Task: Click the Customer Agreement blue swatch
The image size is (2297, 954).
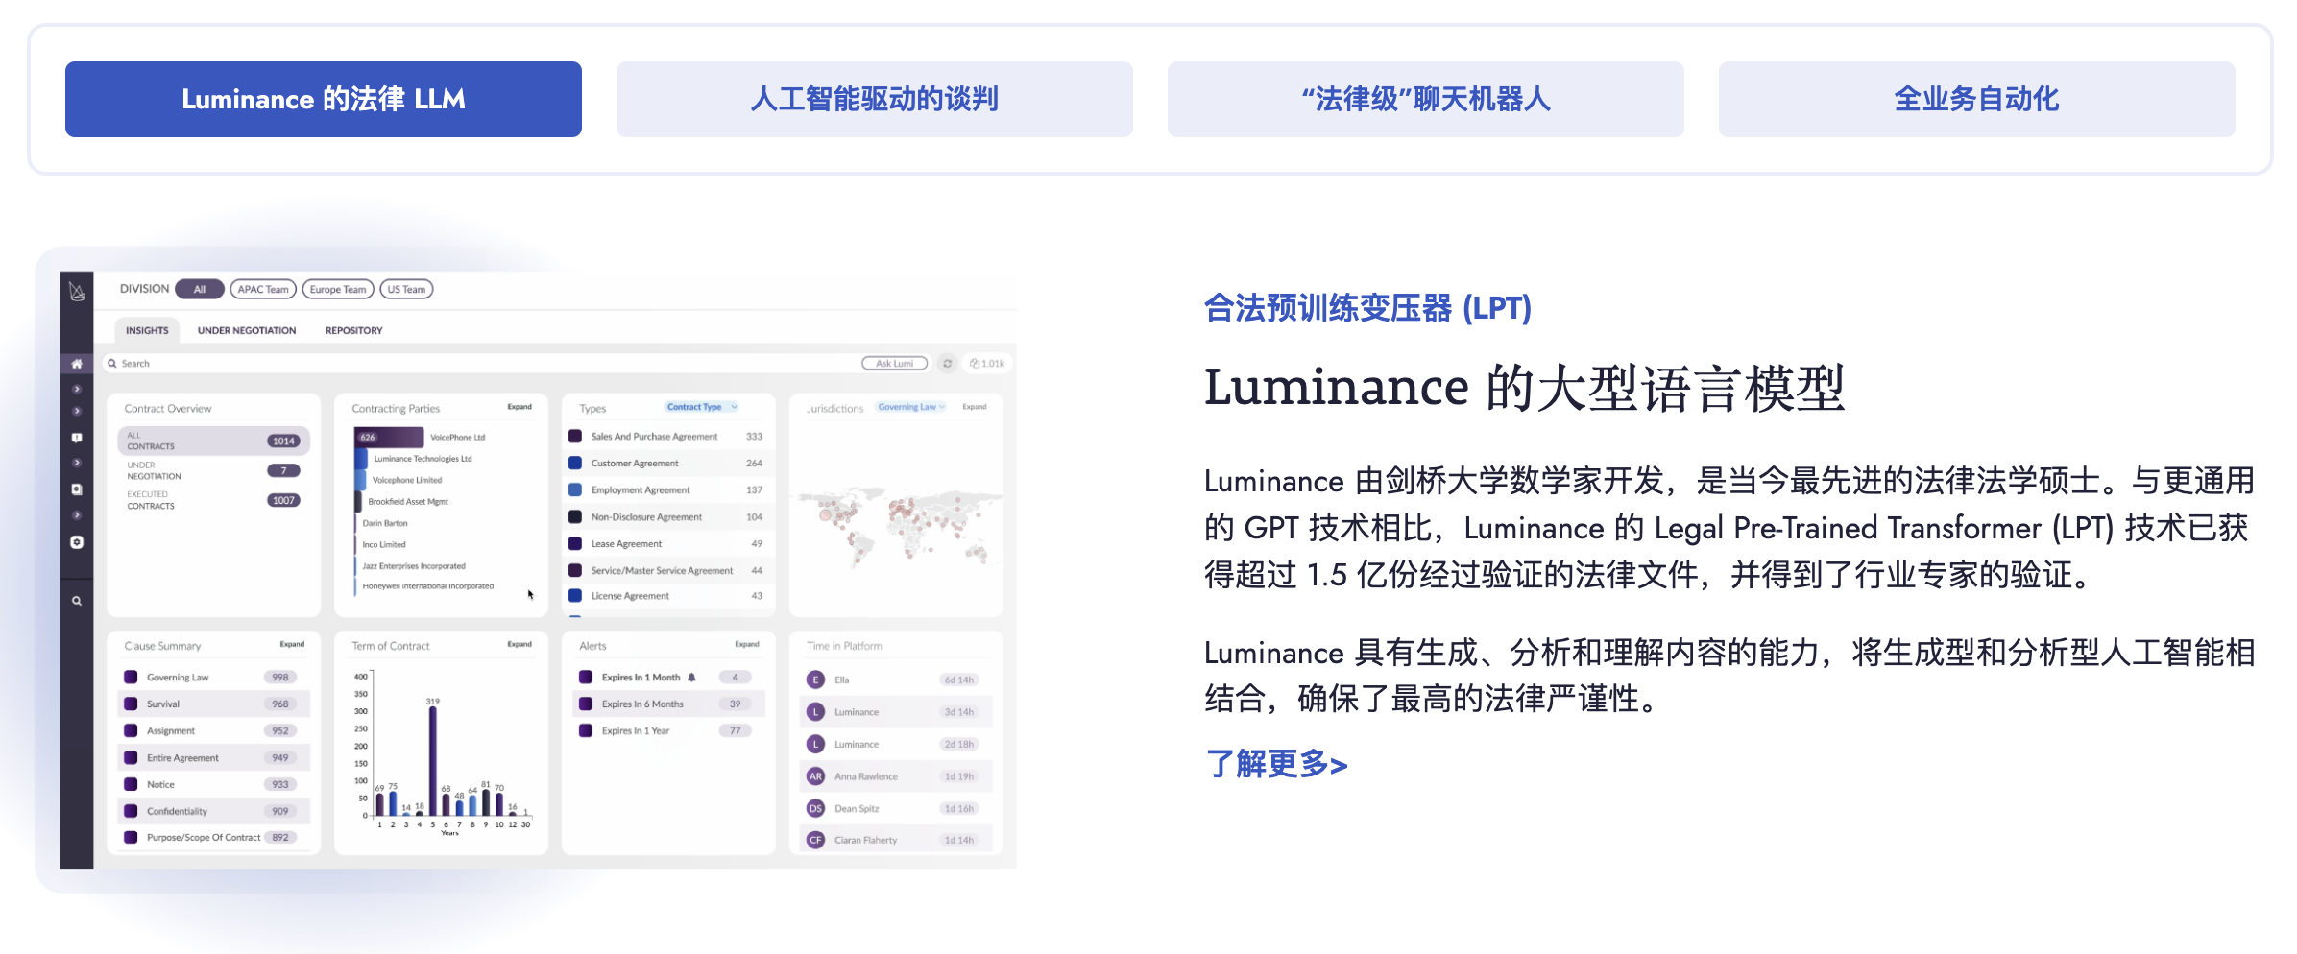Action: (x=575, y=463)
